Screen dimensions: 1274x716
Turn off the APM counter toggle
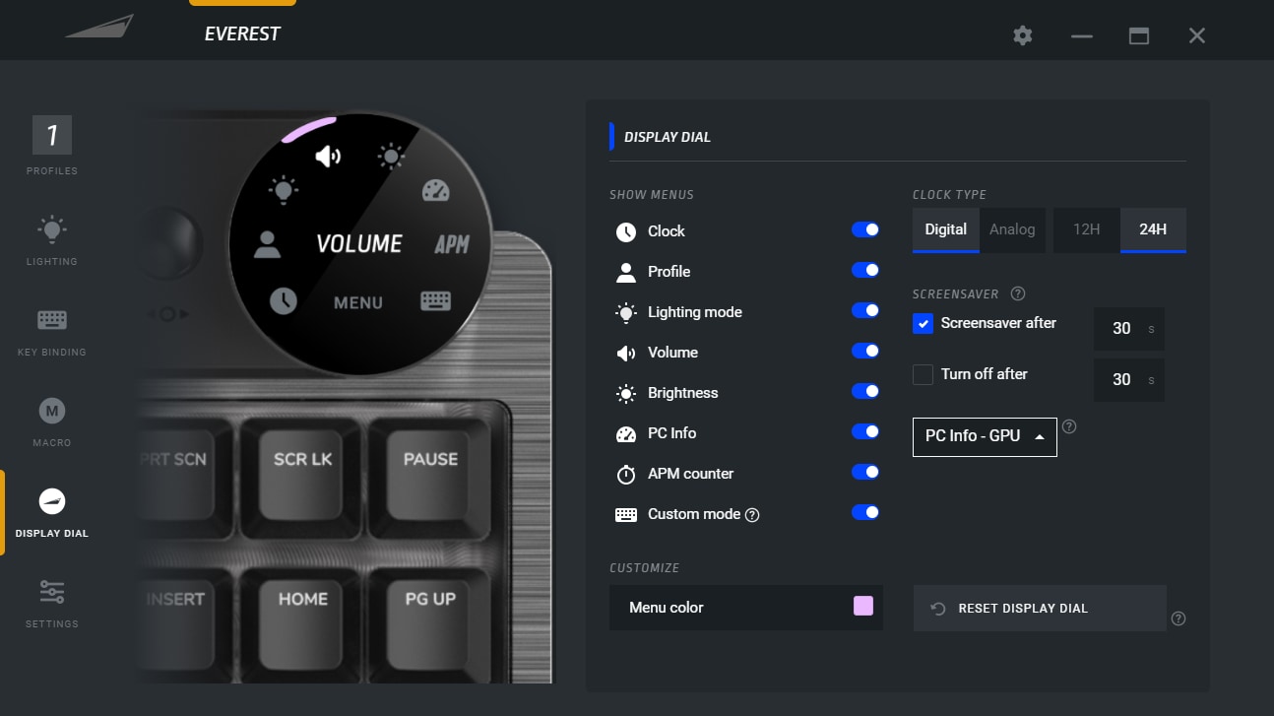(864, 472)
